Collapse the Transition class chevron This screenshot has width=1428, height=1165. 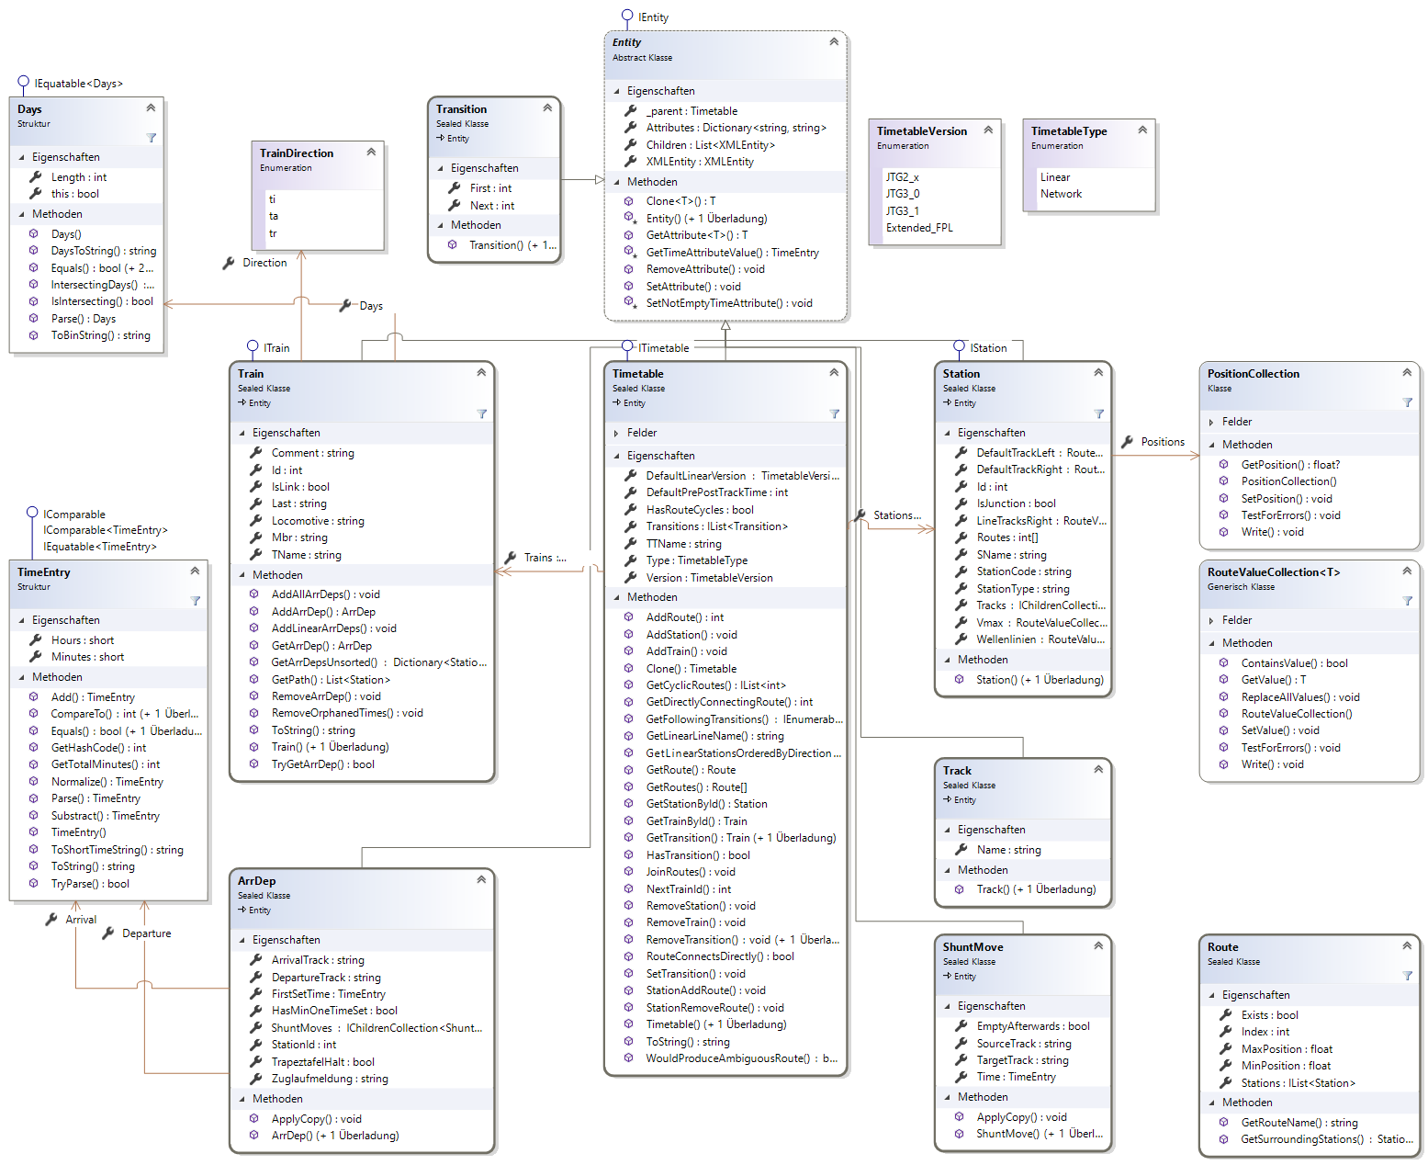[547, 107]
